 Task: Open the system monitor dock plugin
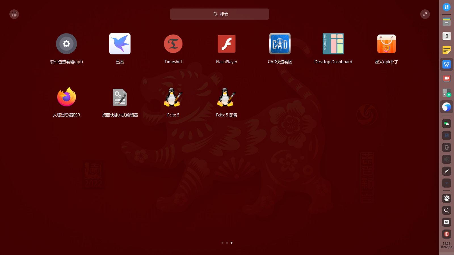click(447, 198)
